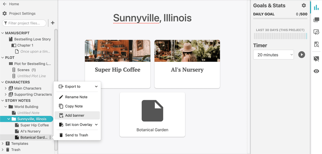This screenshot has height=154, width=322.
Task: Click the Project Settings label
Action: coord(22,14)
